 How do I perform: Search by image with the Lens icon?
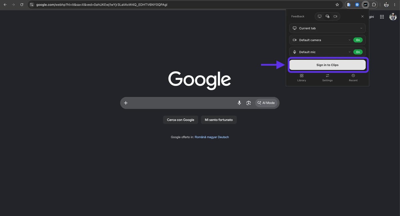[248, 103]
